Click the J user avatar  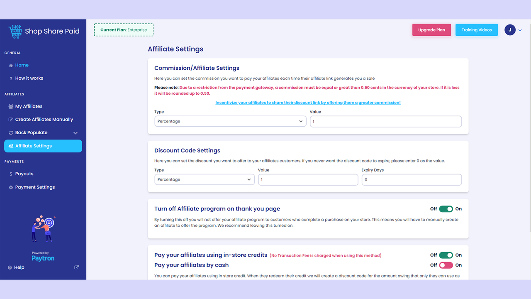(x=510, y=30)
